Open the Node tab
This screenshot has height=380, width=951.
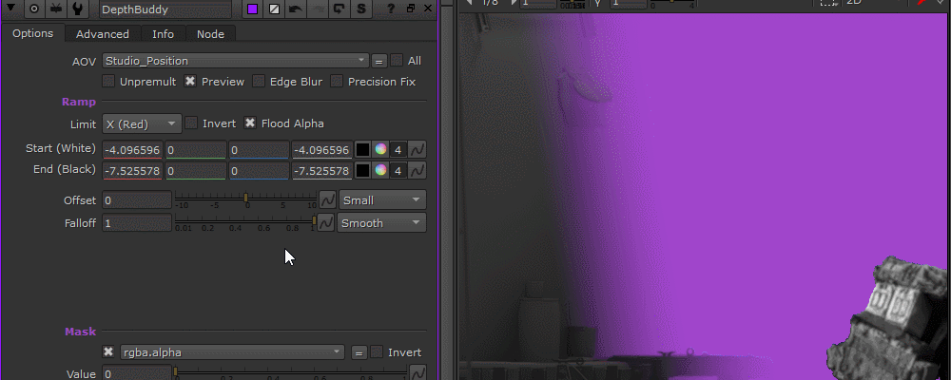(x=210, y=34)
